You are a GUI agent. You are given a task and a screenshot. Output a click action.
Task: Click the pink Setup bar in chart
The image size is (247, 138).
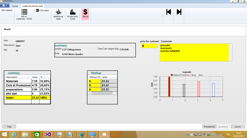click(199, 89)
